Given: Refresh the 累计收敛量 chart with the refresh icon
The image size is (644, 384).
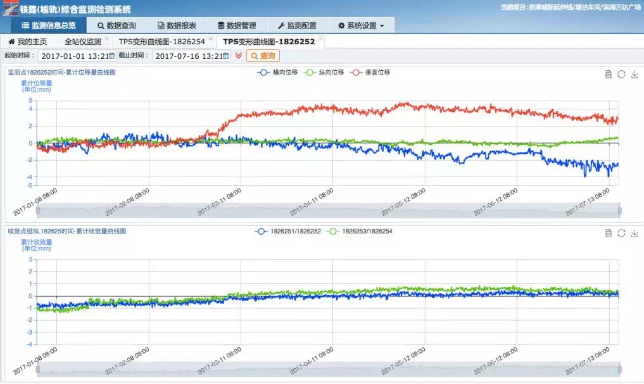Looking at the screenshot, I should pyautogui.click(x=621, y=233).
